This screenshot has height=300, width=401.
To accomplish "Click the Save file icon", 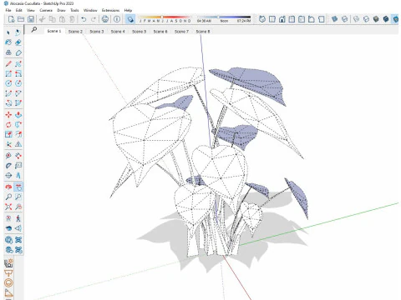I will click(x=31, y=19).
